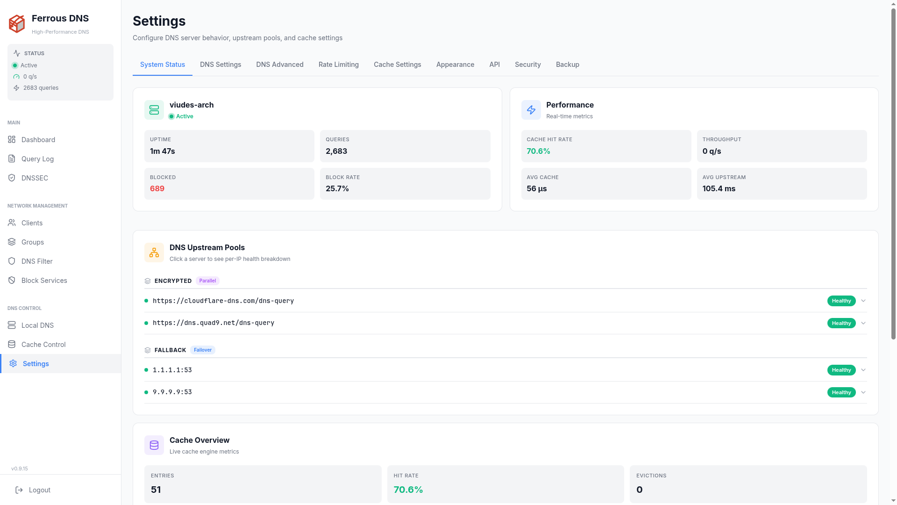The width and height of the screenshot is (897, 505).
Task: Select the https://dns.quad9.net/dns-query row
Action: tap(505, 323)
